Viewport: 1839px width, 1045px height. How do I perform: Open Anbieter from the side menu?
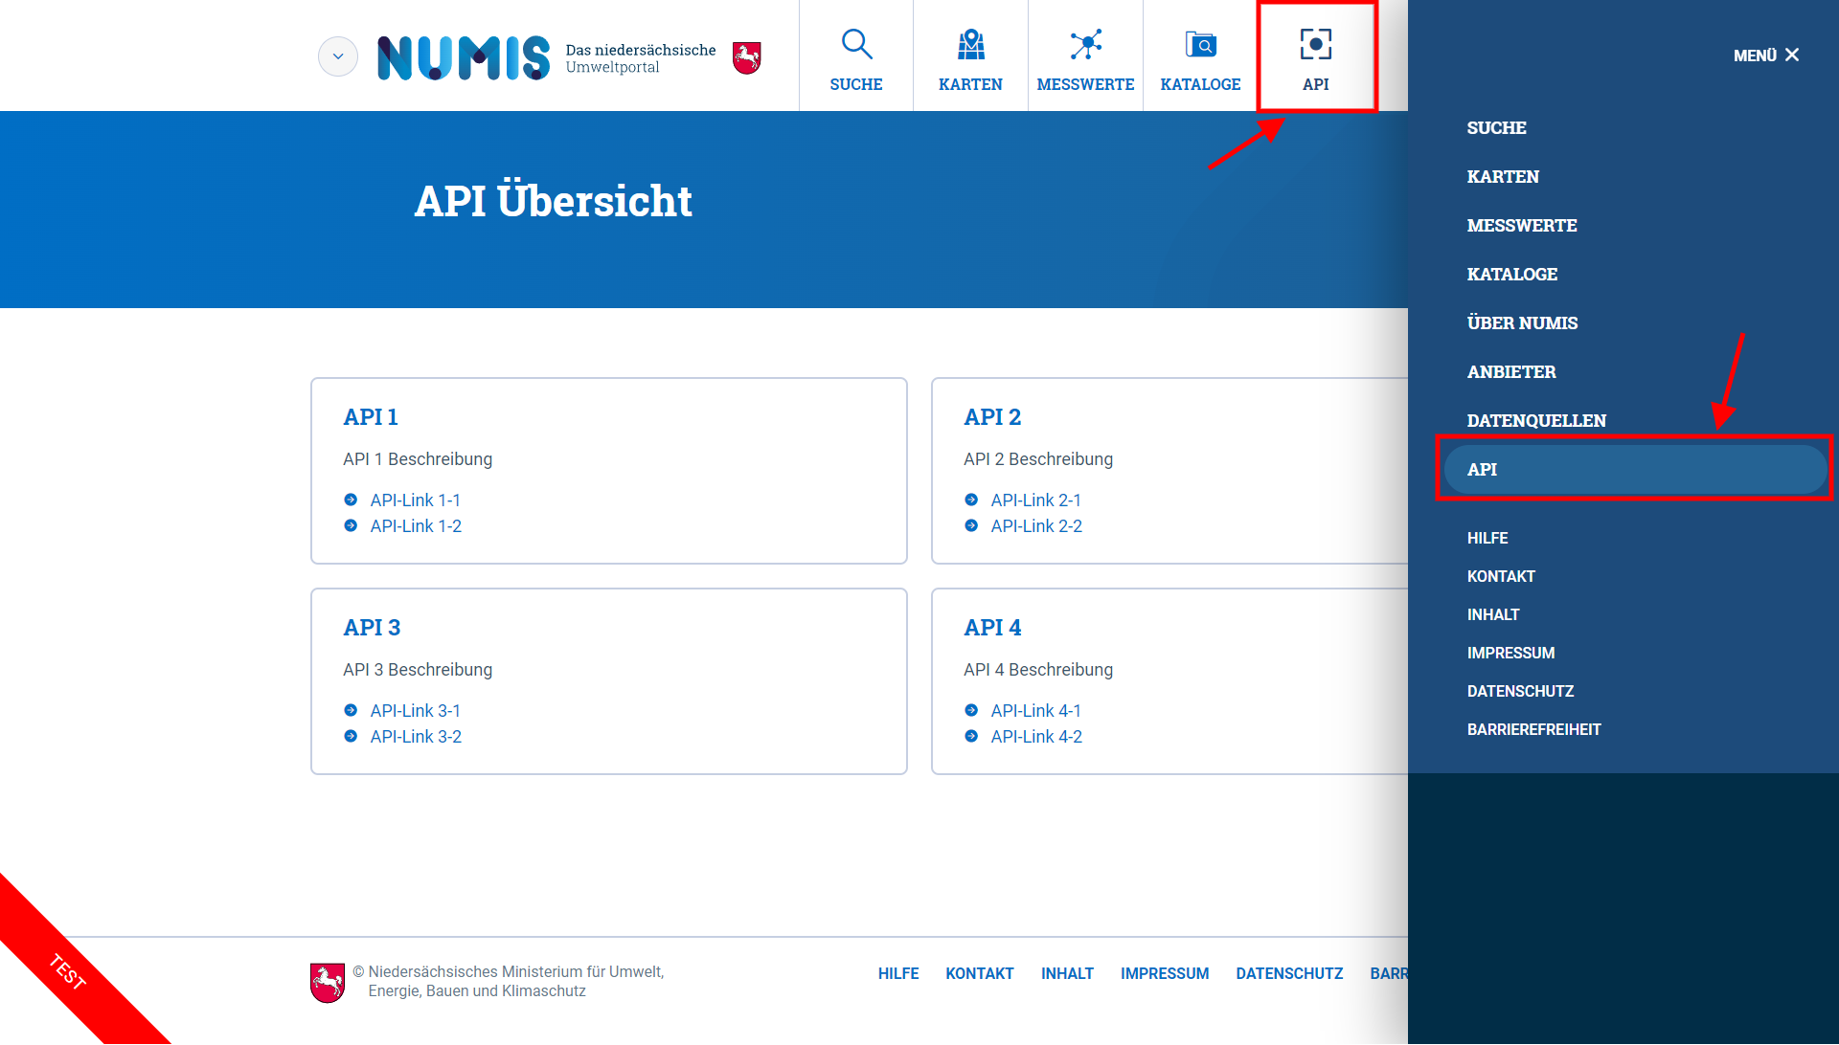click(x=1511, y=371)
